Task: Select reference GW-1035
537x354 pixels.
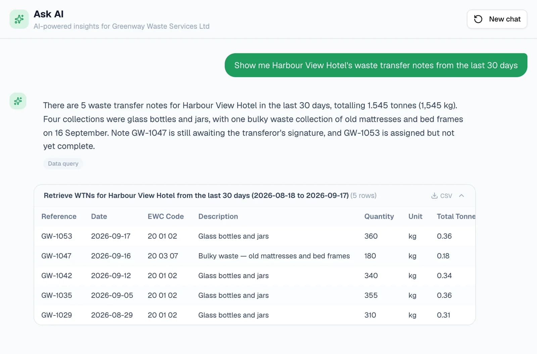Action: tap(57, 295)
